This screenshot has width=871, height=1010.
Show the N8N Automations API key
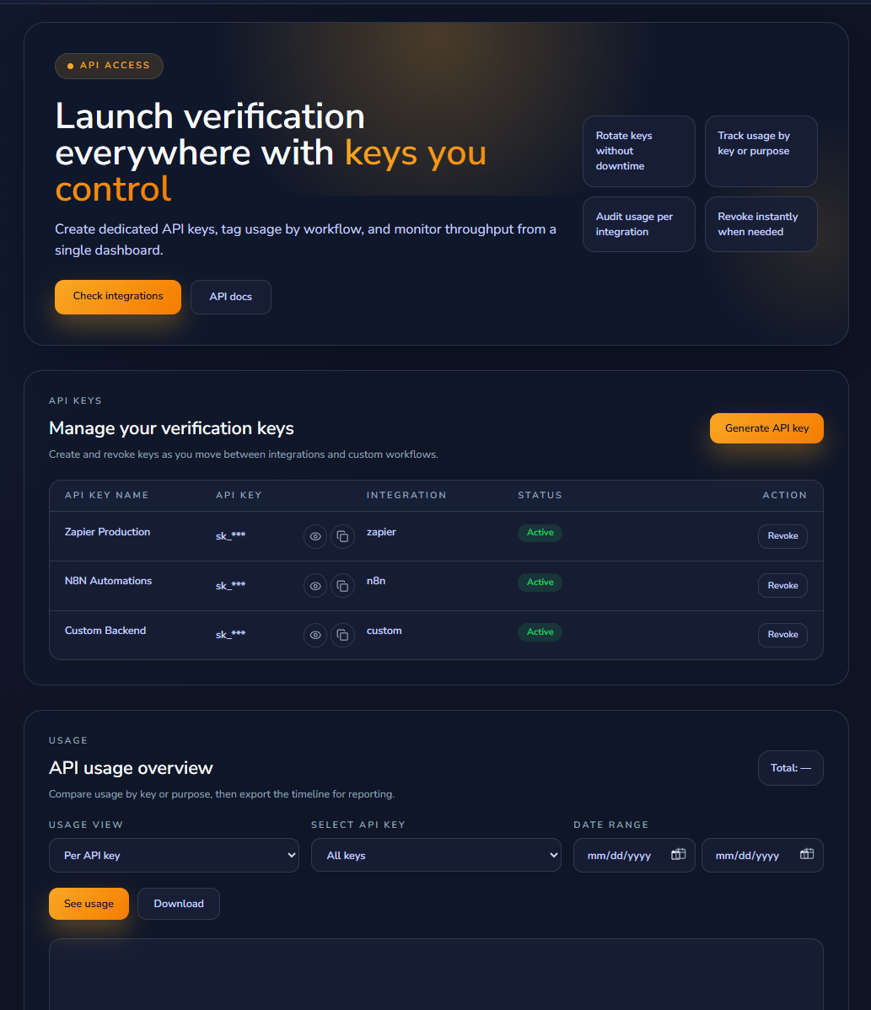315,585
